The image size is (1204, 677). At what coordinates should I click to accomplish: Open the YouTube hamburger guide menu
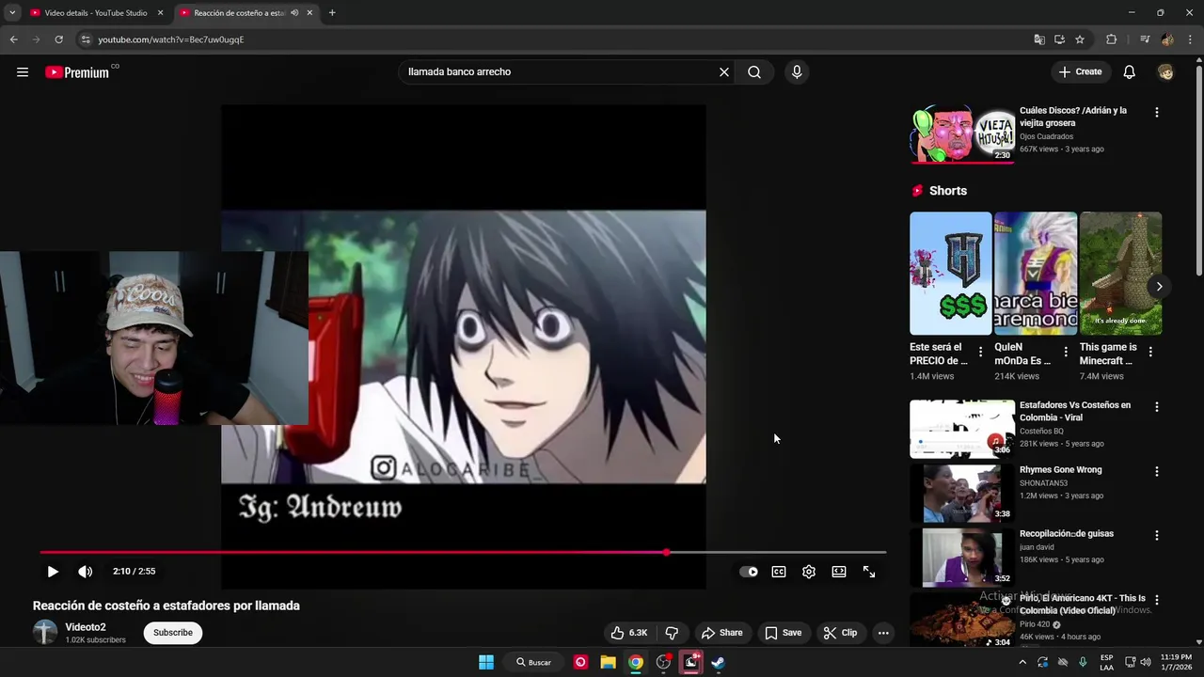(x=23, y=72)
